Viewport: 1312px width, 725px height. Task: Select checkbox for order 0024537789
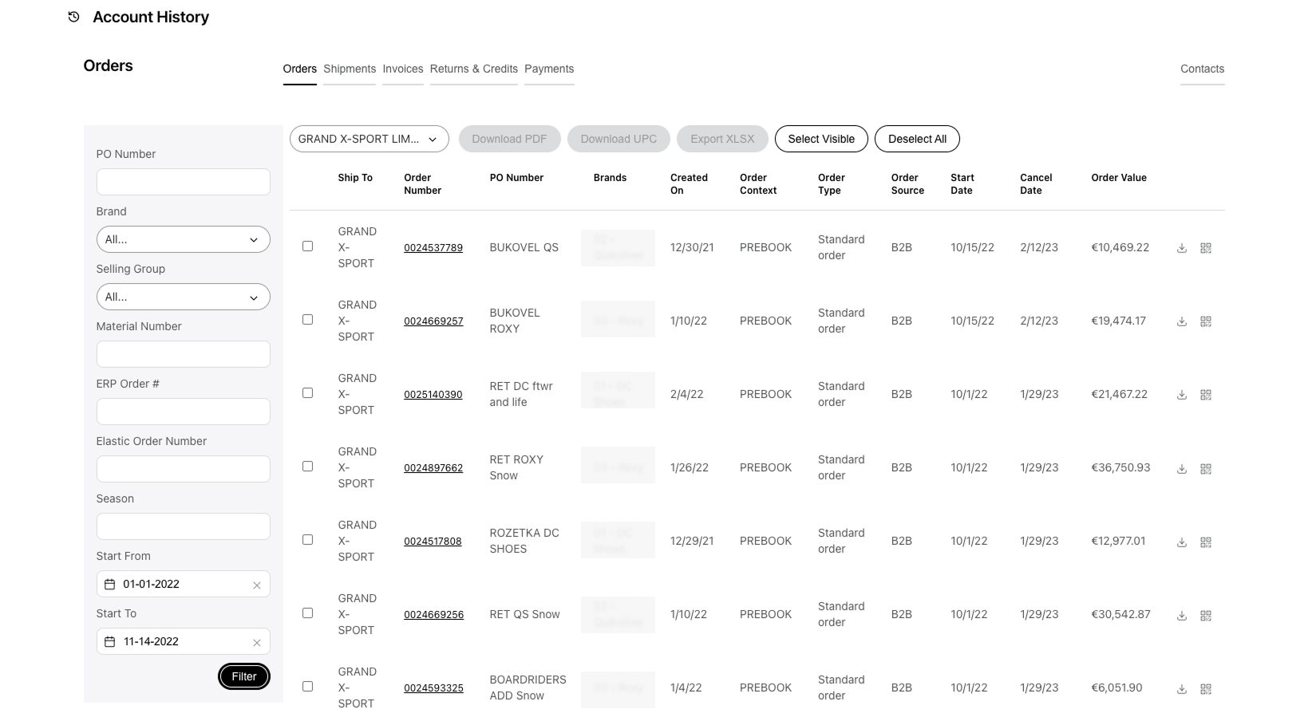click(307, 246)
